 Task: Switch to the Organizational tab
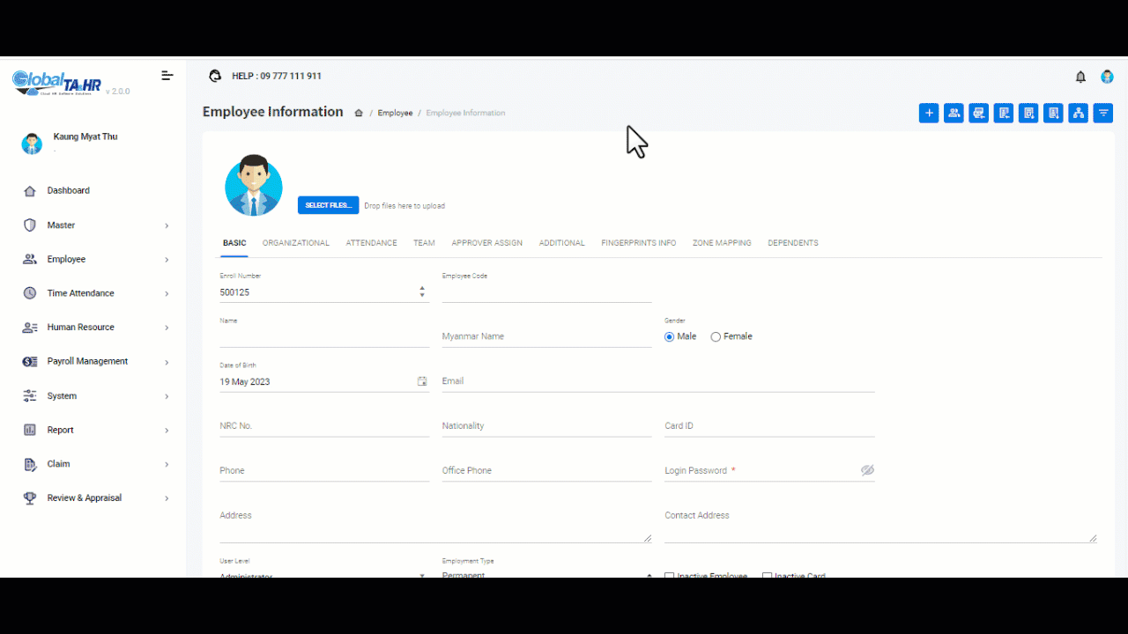tap(295, 243)
